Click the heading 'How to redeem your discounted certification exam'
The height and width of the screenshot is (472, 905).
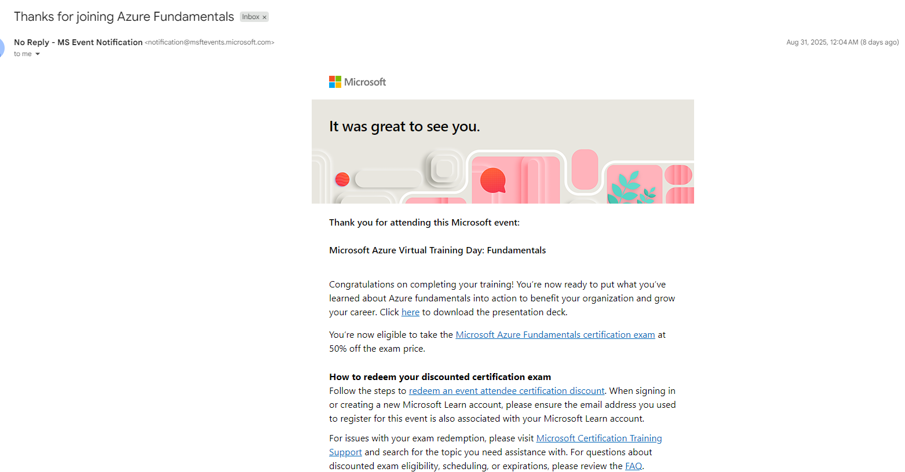pyautogui.click(x=440, y=377)
